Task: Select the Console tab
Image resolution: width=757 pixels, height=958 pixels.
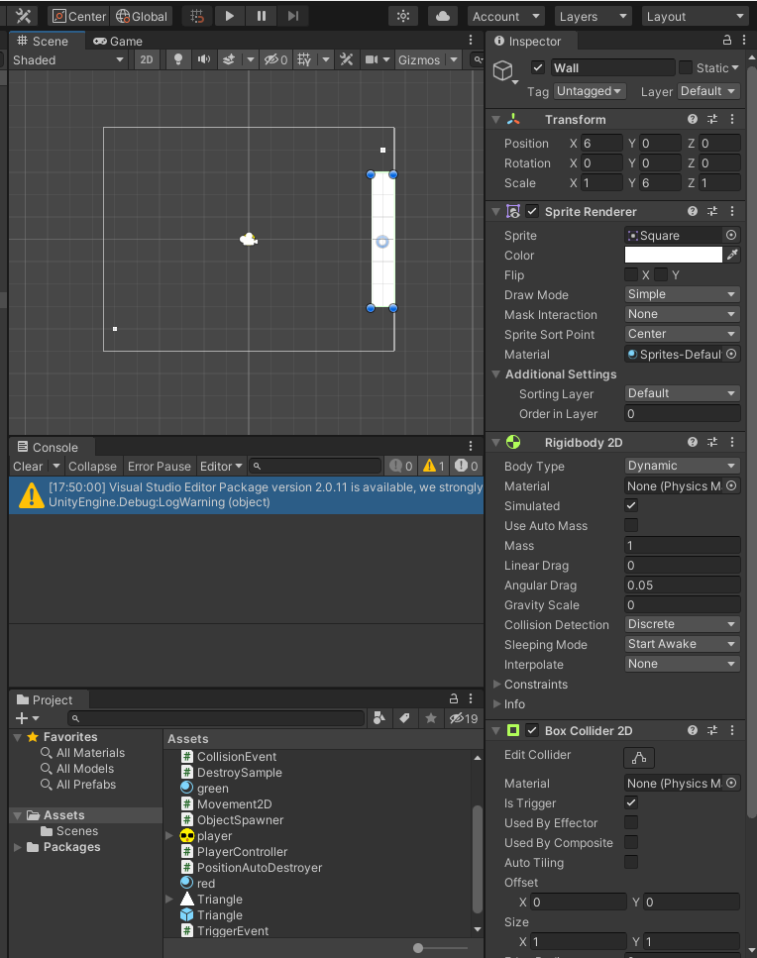Action: (48, 447)
